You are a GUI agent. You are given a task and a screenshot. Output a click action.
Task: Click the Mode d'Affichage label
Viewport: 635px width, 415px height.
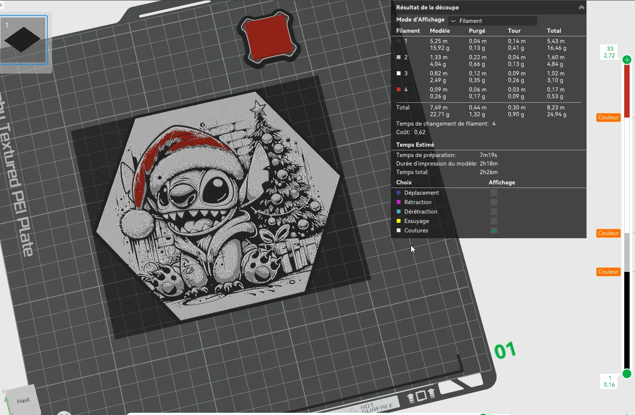coord(420,20)
